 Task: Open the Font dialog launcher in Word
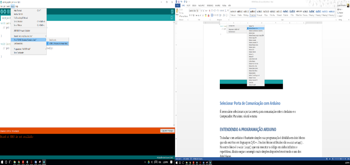[x=210, y=19]
